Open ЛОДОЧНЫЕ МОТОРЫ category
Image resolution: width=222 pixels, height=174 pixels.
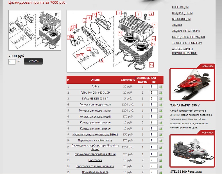click(186, 31)
